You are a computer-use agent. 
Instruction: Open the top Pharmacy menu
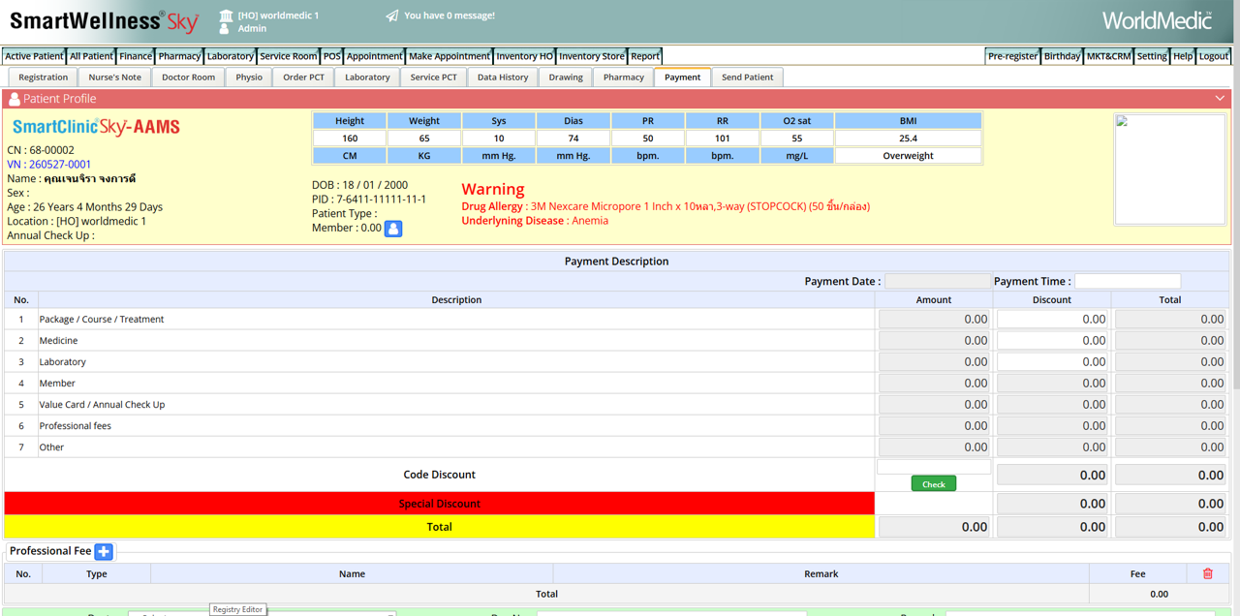point(179,56)
